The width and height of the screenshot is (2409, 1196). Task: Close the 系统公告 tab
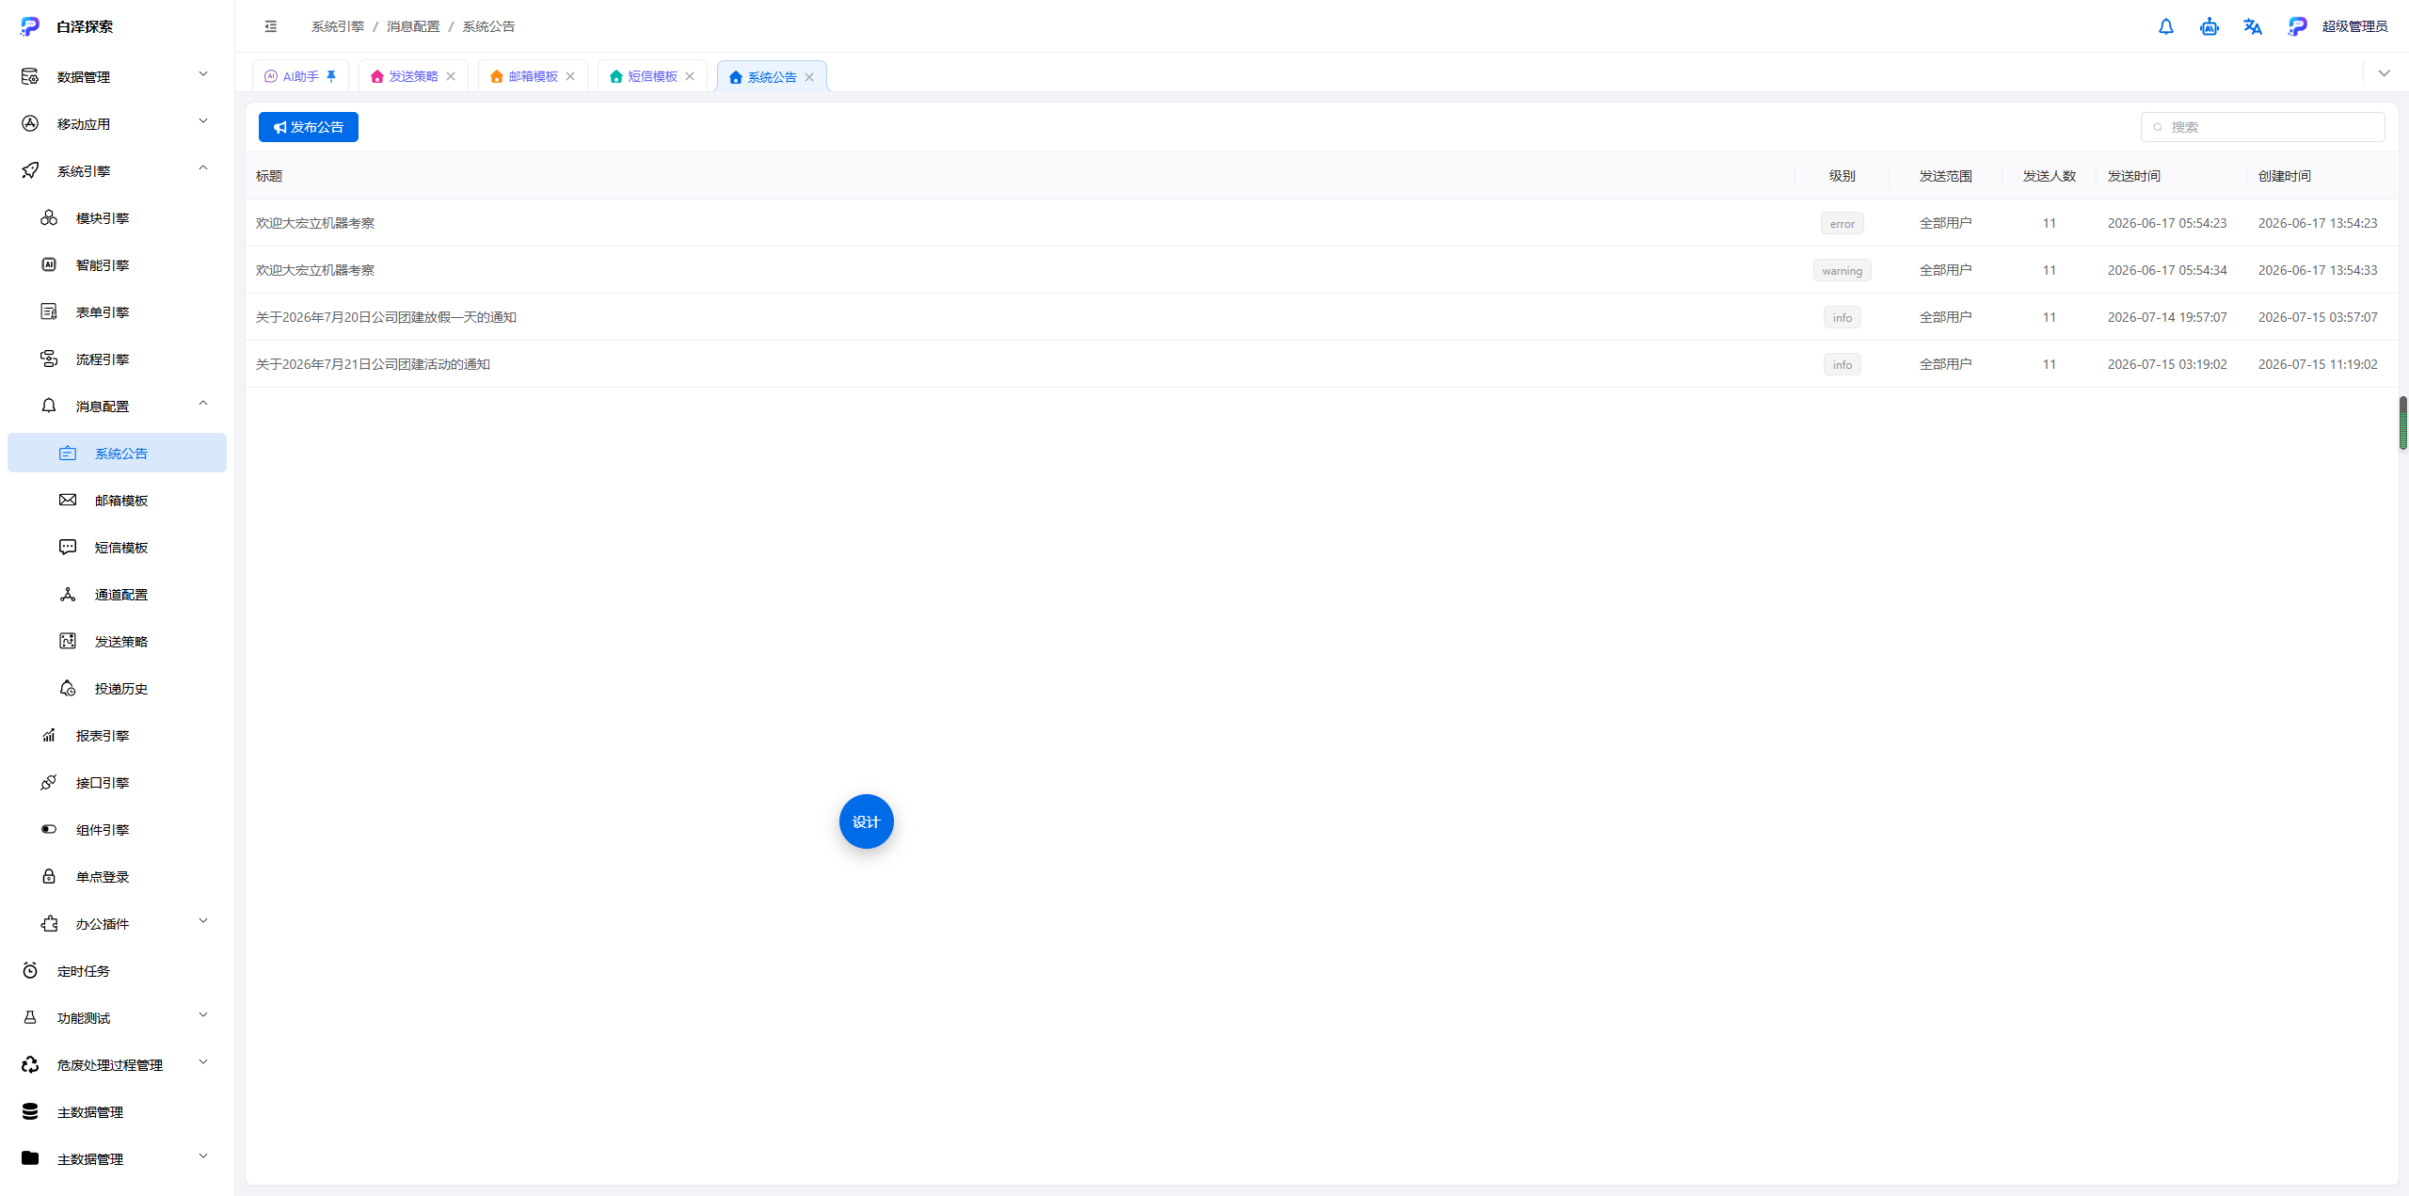click(x=809, y=77)
